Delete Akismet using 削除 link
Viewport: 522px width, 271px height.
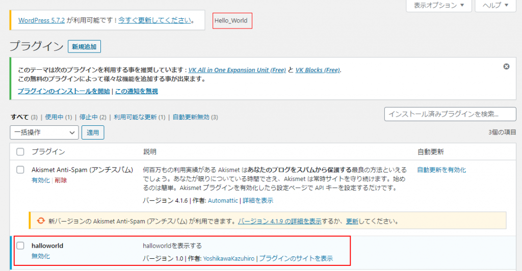click(x=61, y=180)
